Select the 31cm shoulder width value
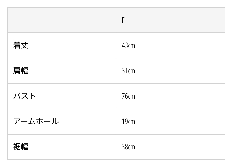The image size is (232, 168). coord(128,71)
